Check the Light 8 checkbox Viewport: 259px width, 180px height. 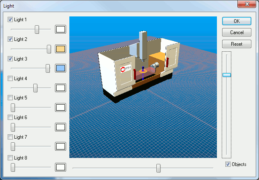(10, 158)
